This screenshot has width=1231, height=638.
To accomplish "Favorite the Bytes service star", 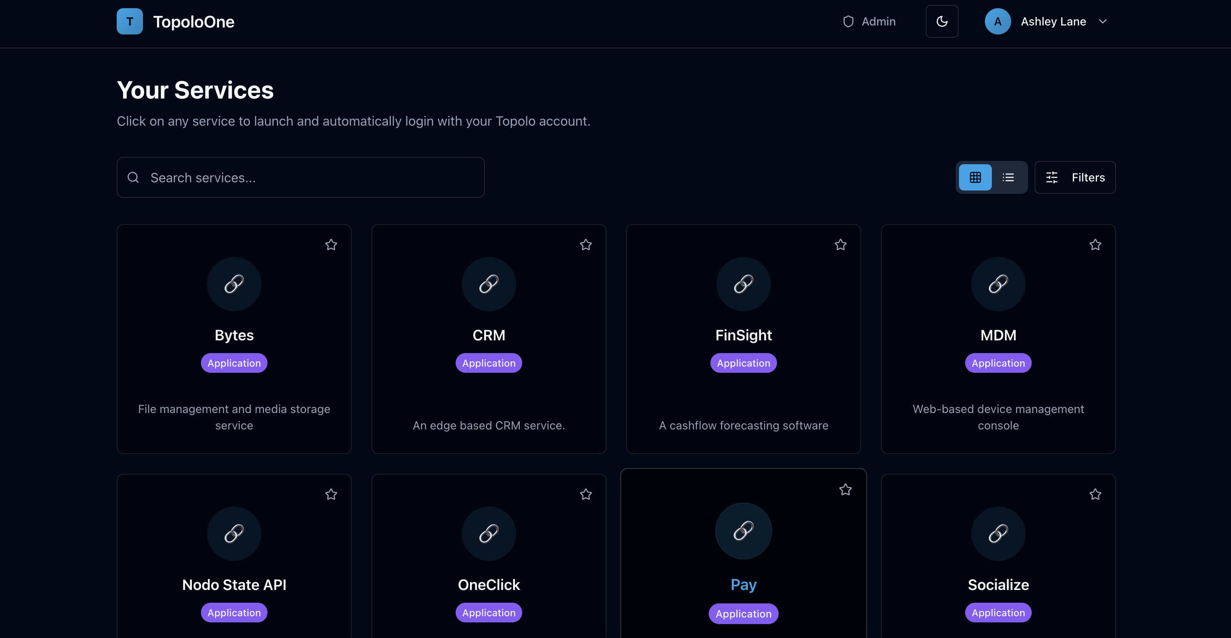I will point(331,245).
